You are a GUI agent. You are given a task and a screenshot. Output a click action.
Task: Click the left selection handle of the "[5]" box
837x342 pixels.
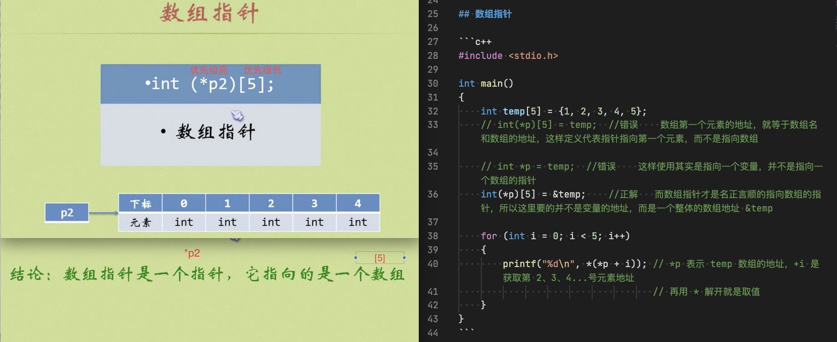pos(356,258)
